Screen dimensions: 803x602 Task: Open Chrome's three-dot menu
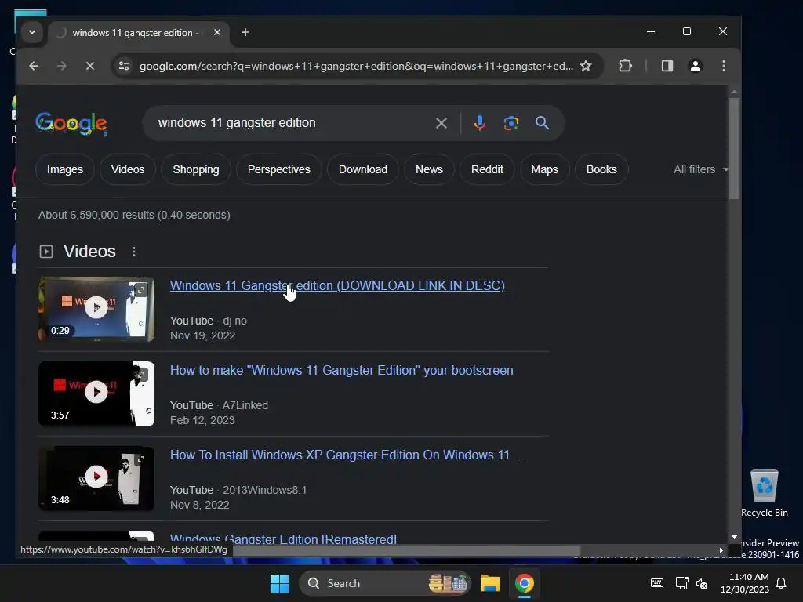(x=724, y=66)
